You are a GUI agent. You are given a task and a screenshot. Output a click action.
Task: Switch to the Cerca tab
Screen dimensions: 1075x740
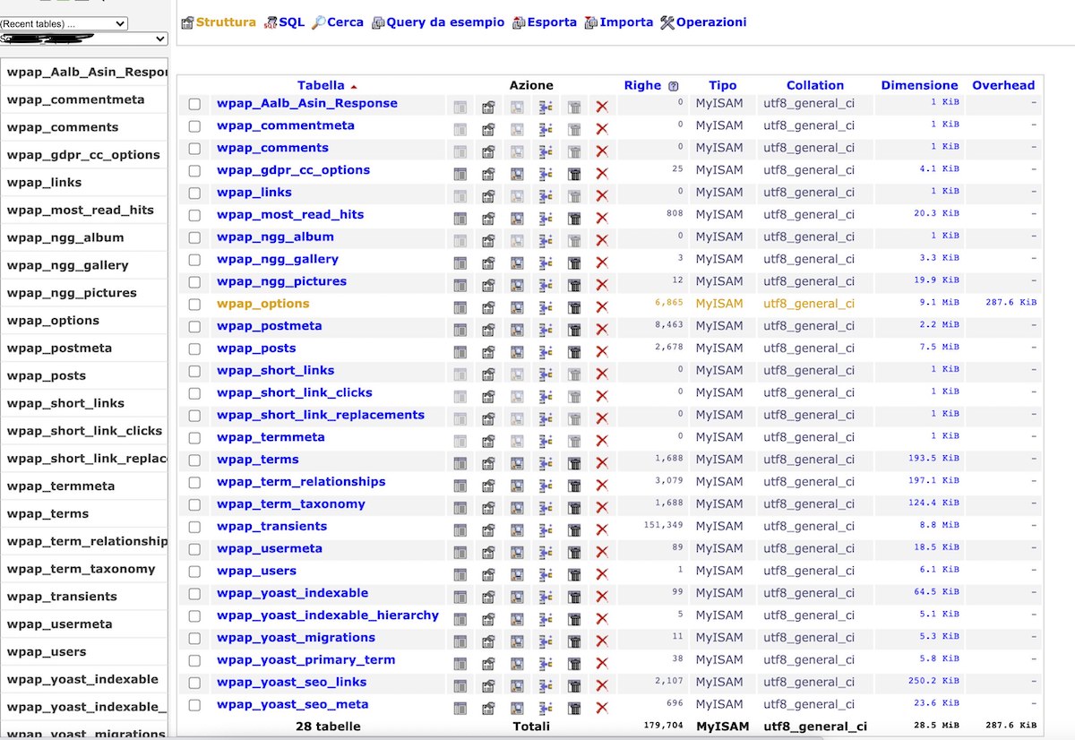[x=338, y=22]
